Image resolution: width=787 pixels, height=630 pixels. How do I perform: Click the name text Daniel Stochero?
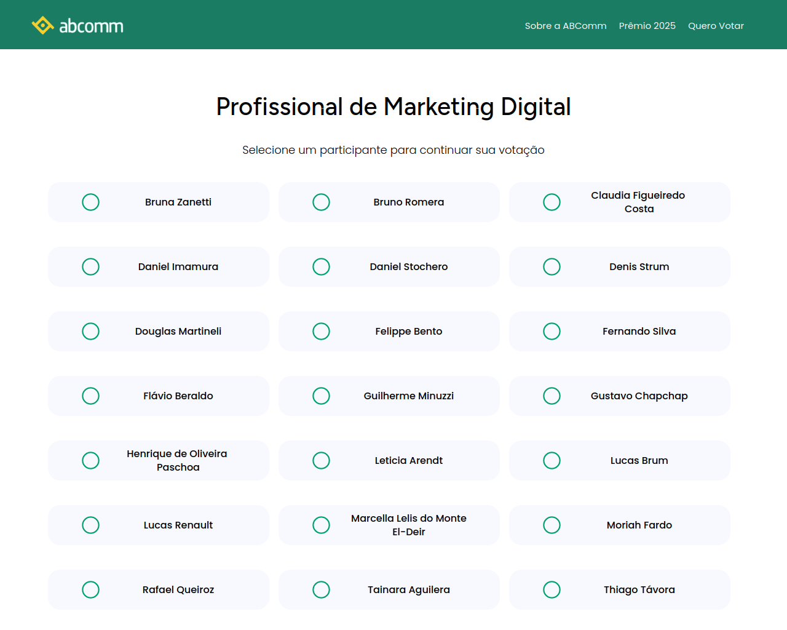[x=409, y=266]
